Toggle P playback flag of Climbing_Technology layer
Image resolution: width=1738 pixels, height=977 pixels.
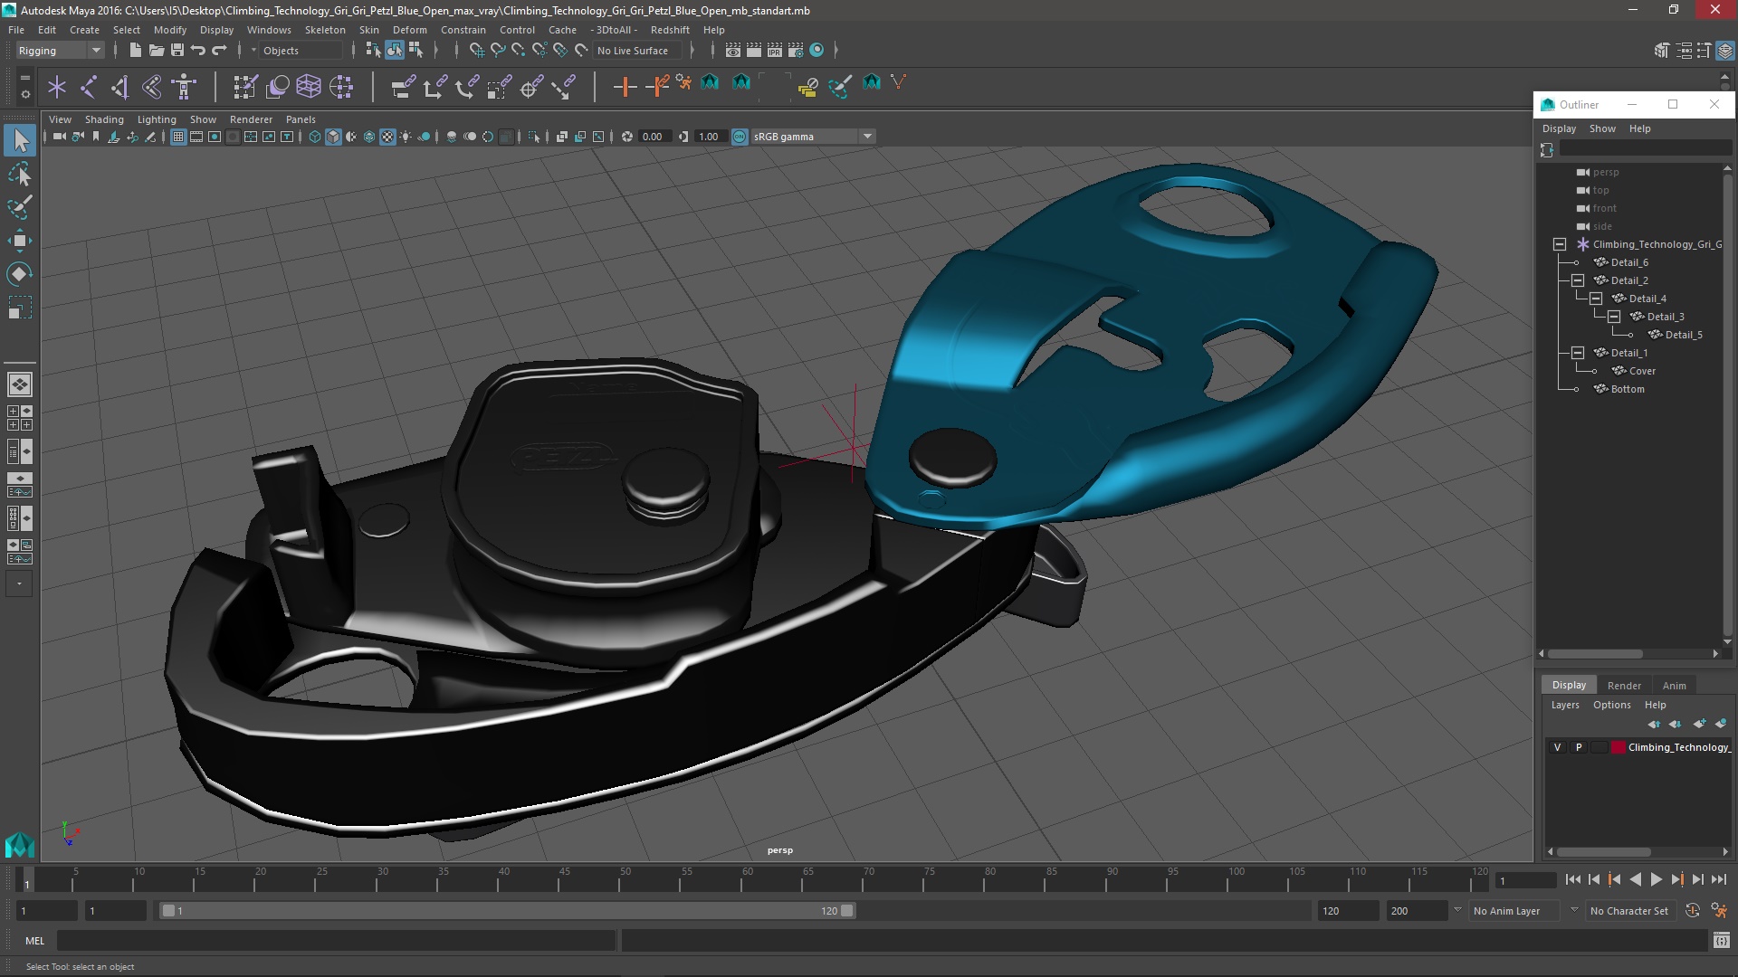1579,747
